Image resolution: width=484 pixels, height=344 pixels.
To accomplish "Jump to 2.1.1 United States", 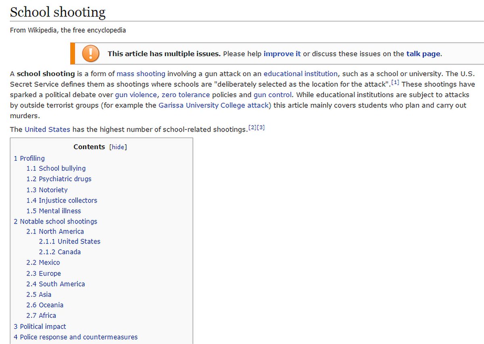I will pyautogui.click(x=69, y=242).
